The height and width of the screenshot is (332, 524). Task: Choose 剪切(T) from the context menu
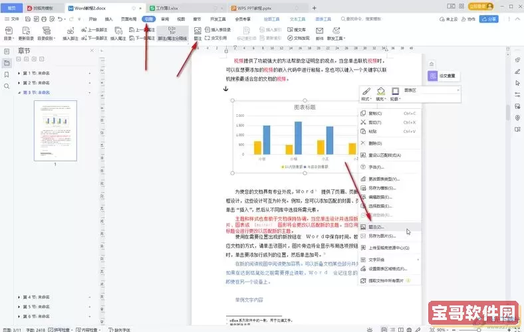pos(389,122)
